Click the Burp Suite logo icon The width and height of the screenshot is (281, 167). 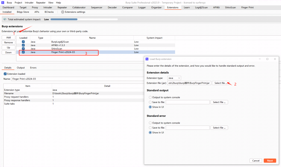(3, 3)
